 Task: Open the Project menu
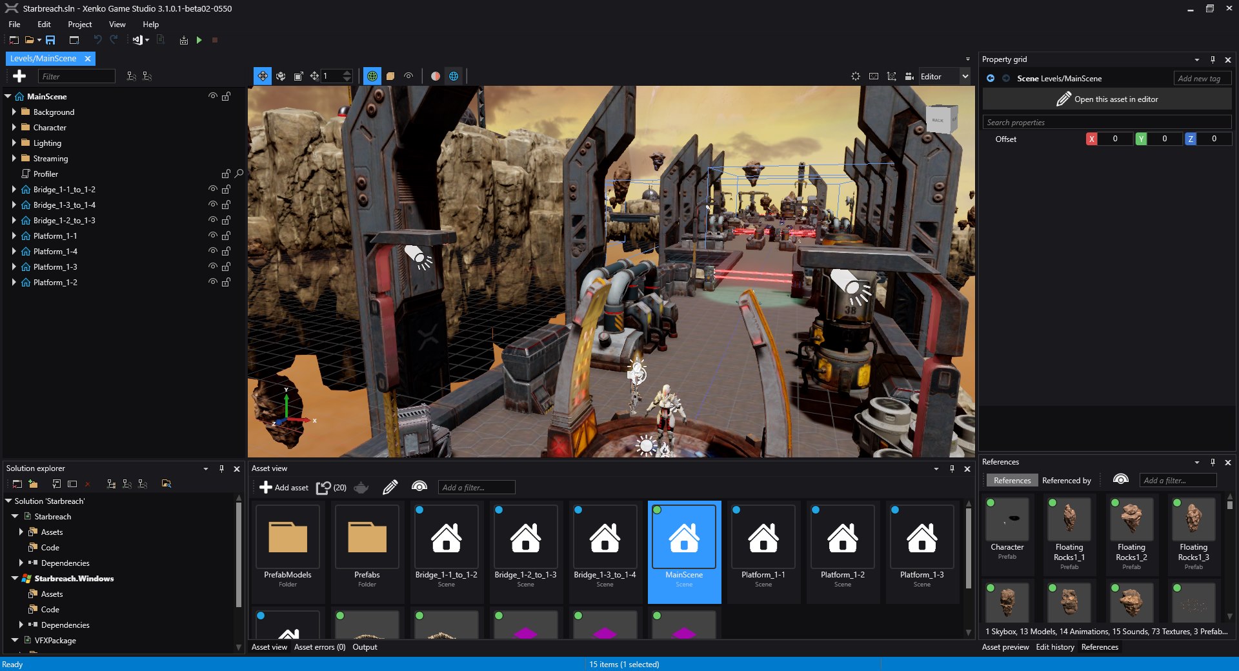pyautogui.click(x=79, y=25)
